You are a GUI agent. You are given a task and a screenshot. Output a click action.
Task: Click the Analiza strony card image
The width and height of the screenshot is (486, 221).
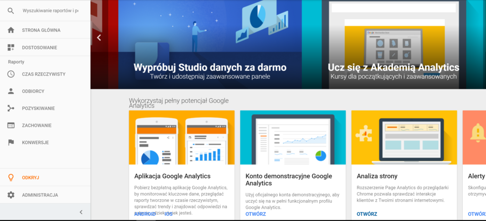[x=404, y=138]
